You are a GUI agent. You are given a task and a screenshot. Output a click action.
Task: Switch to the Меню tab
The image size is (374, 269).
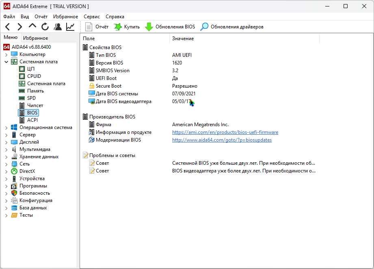click(11, 37)
